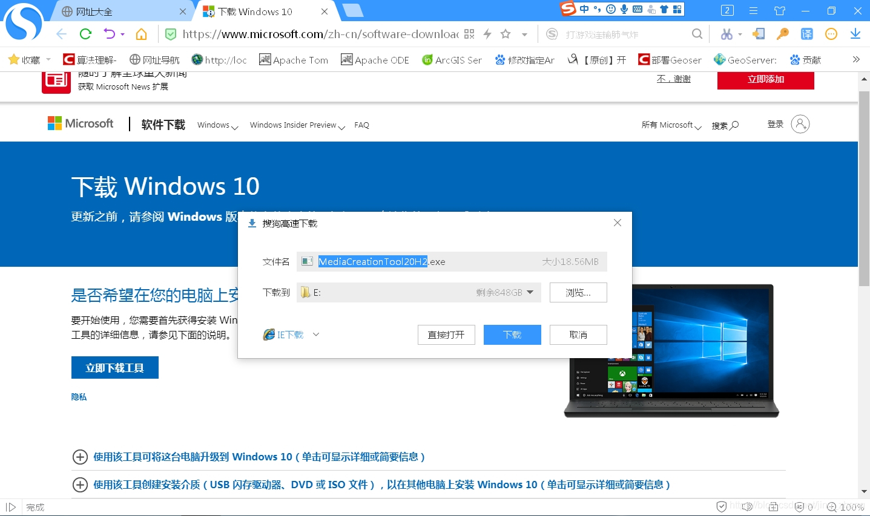This screenshot has width=870, height=516.
Task: Edit the file name field MediaCreationTool20H2
Action: point(452,261)
